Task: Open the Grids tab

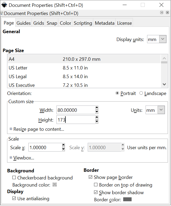Action: click(39, 23)
